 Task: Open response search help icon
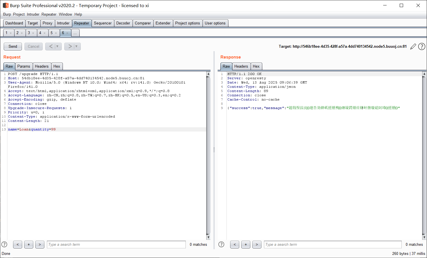point(221,244)
